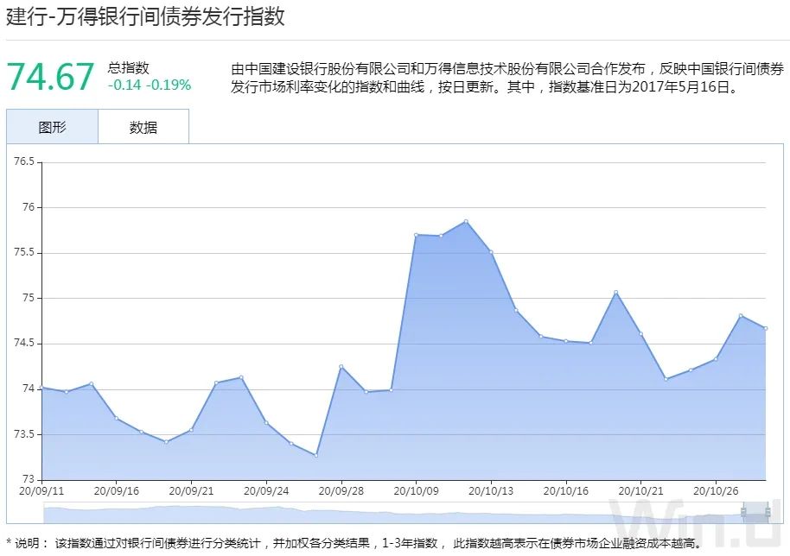Click the y-axis label 75
This screenshot has width=790, height=556.
[29, 298]
